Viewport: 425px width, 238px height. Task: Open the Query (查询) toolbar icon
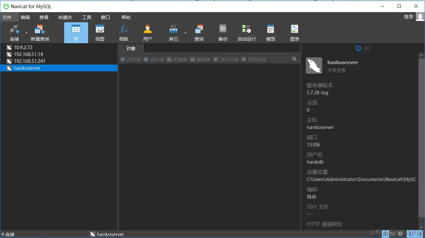tap(199, 33)
